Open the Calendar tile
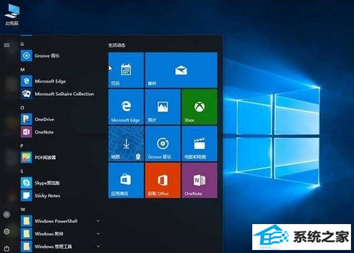This screenshot has width=354, height=253. [x=126, y=70]
